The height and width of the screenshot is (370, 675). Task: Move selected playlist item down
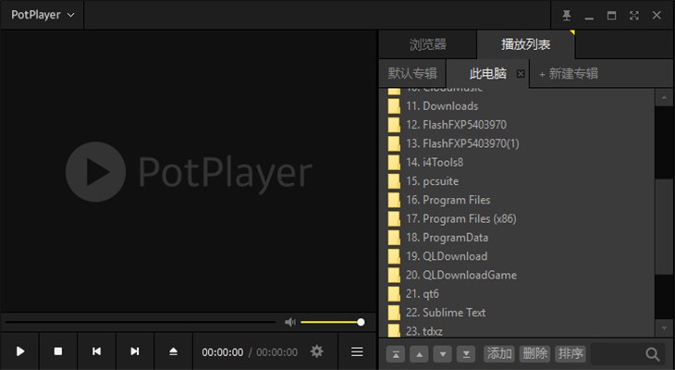pos(443,354)
